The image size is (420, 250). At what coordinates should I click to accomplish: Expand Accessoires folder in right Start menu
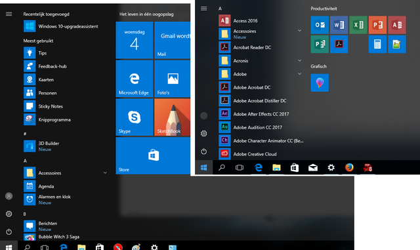coord(299,31)
